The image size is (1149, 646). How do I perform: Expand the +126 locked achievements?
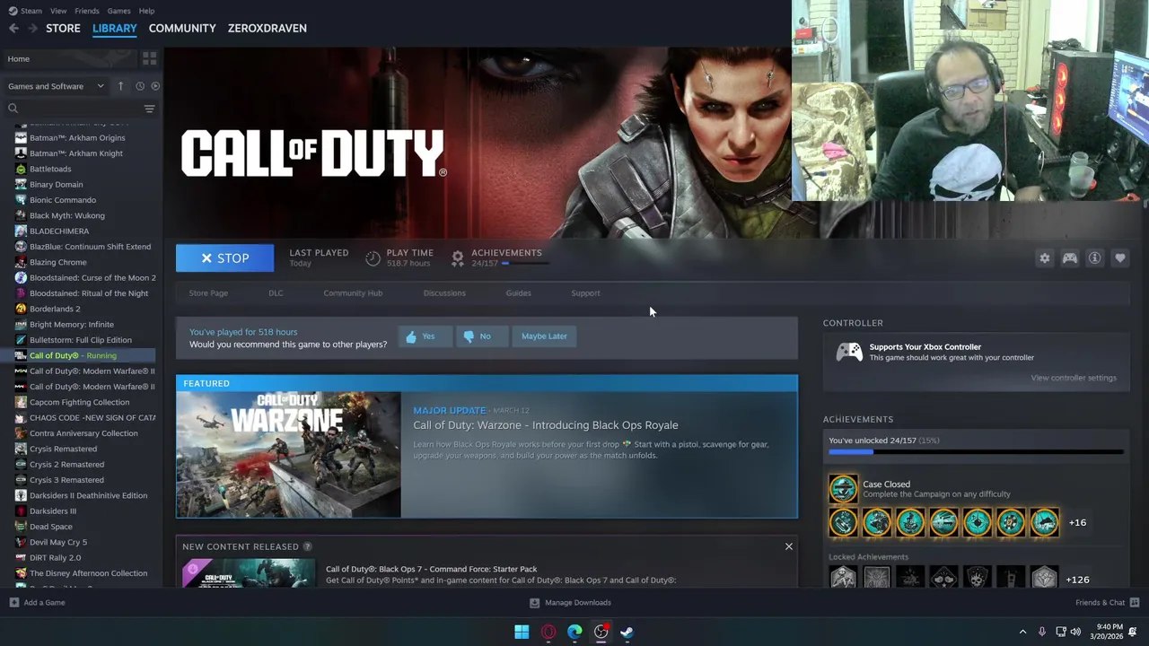1077,580
